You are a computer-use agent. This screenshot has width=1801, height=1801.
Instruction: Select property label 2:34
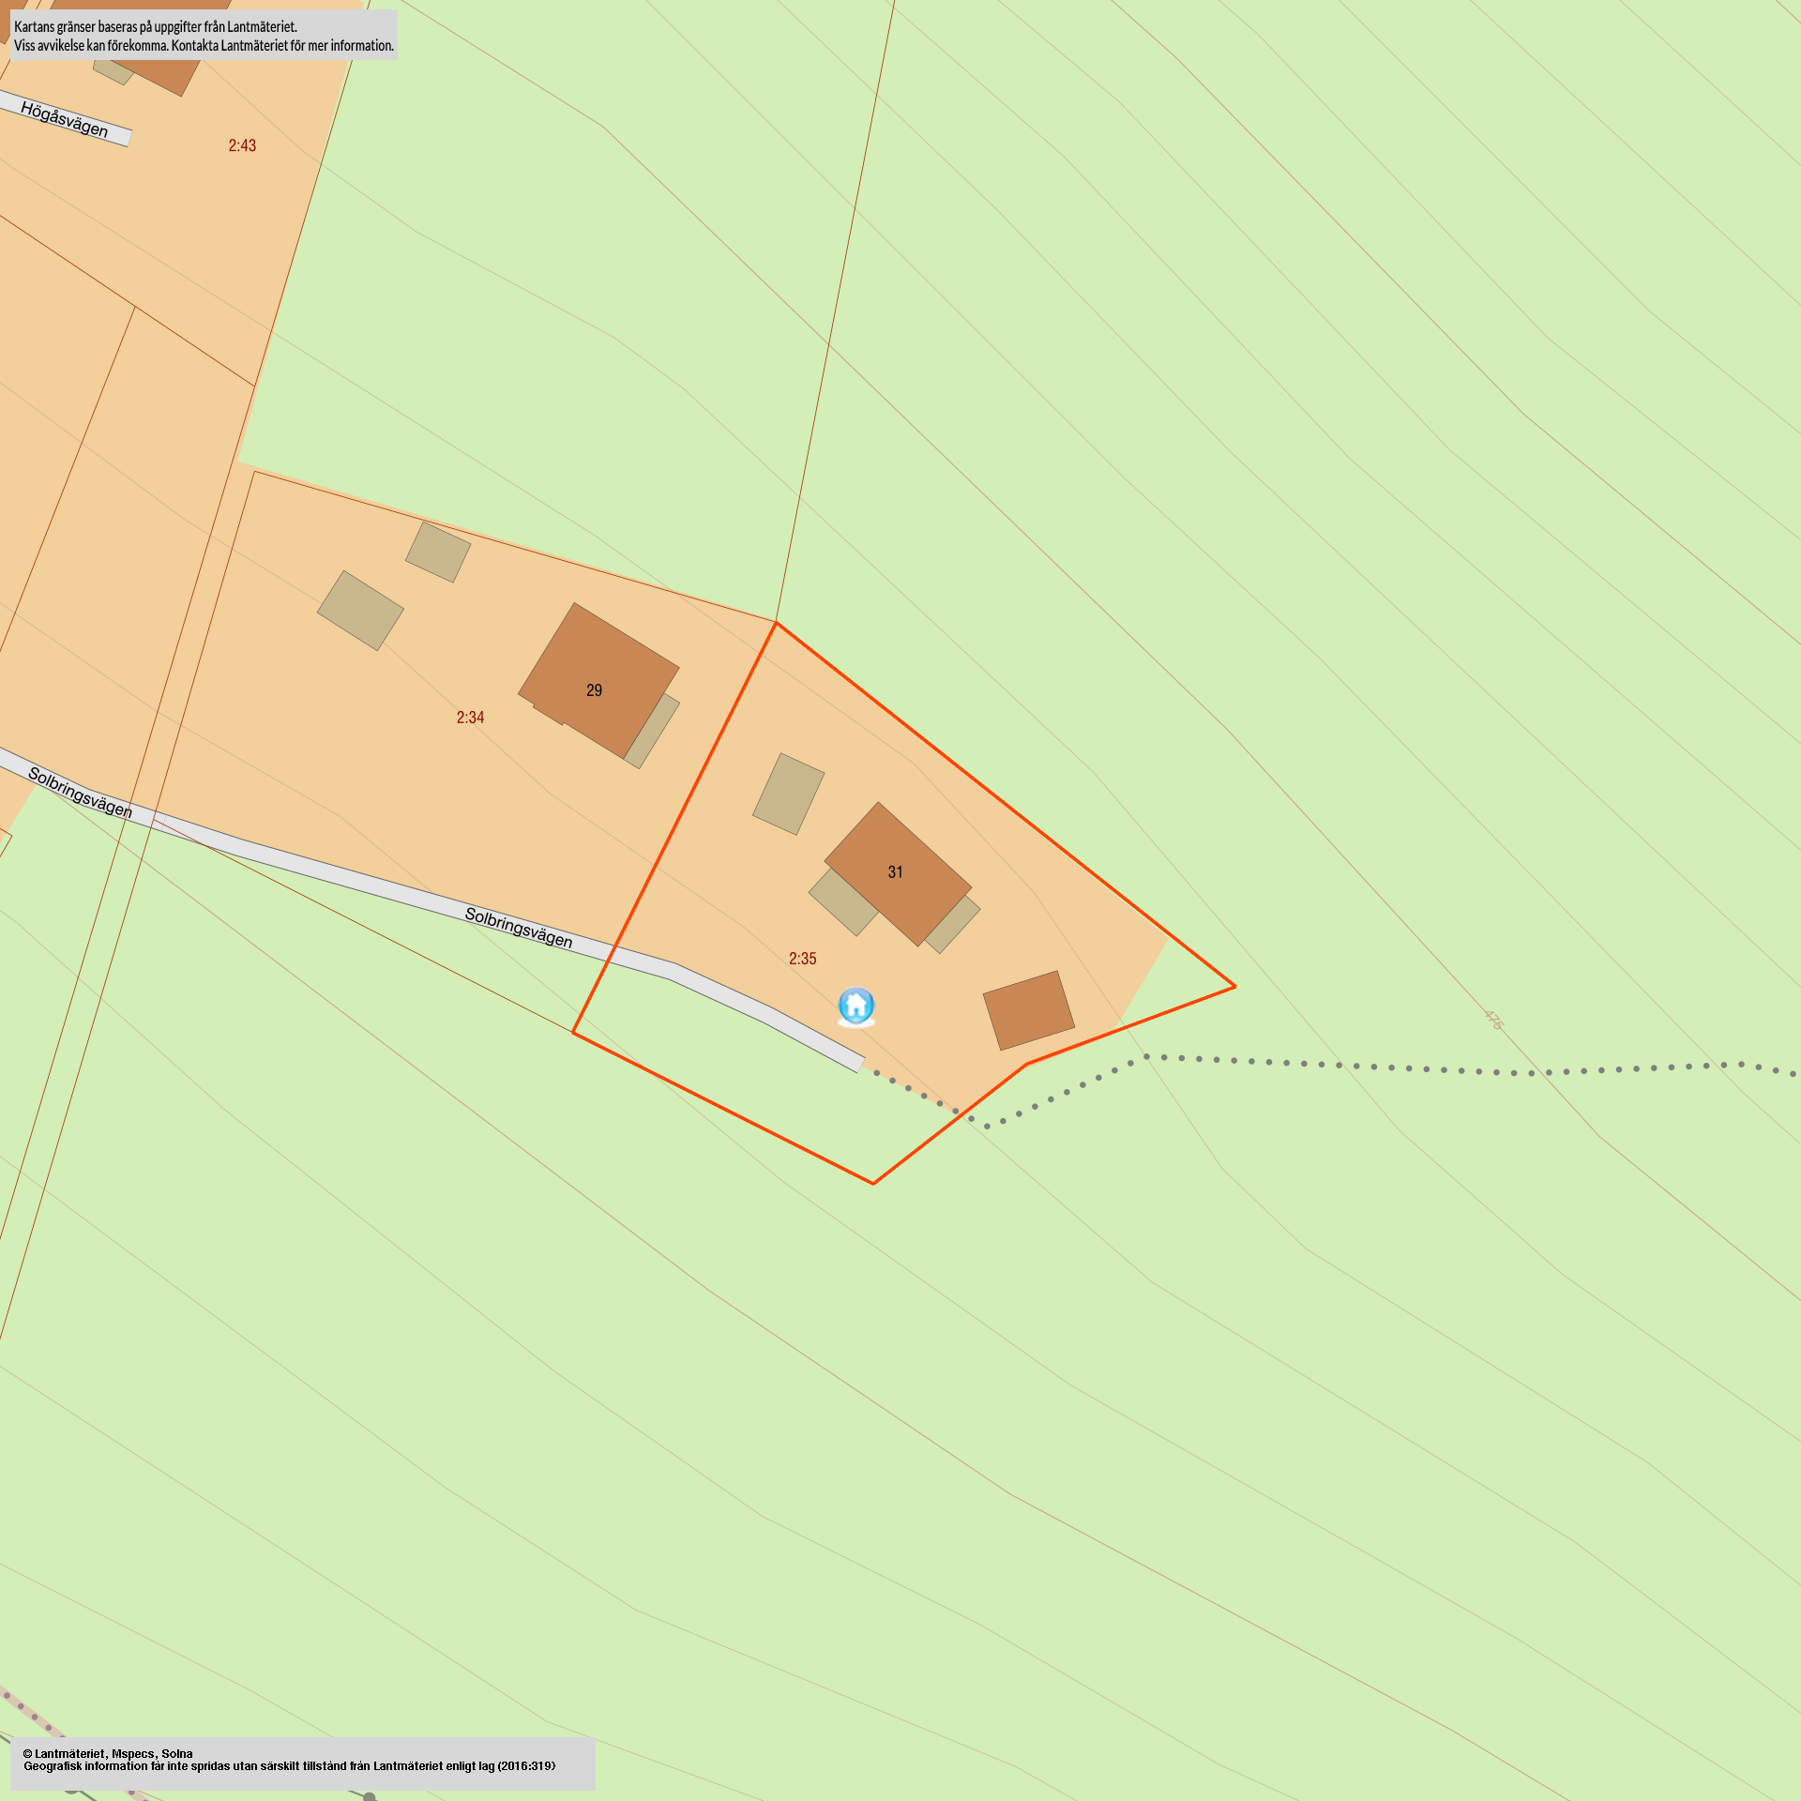tap(470, 718)
